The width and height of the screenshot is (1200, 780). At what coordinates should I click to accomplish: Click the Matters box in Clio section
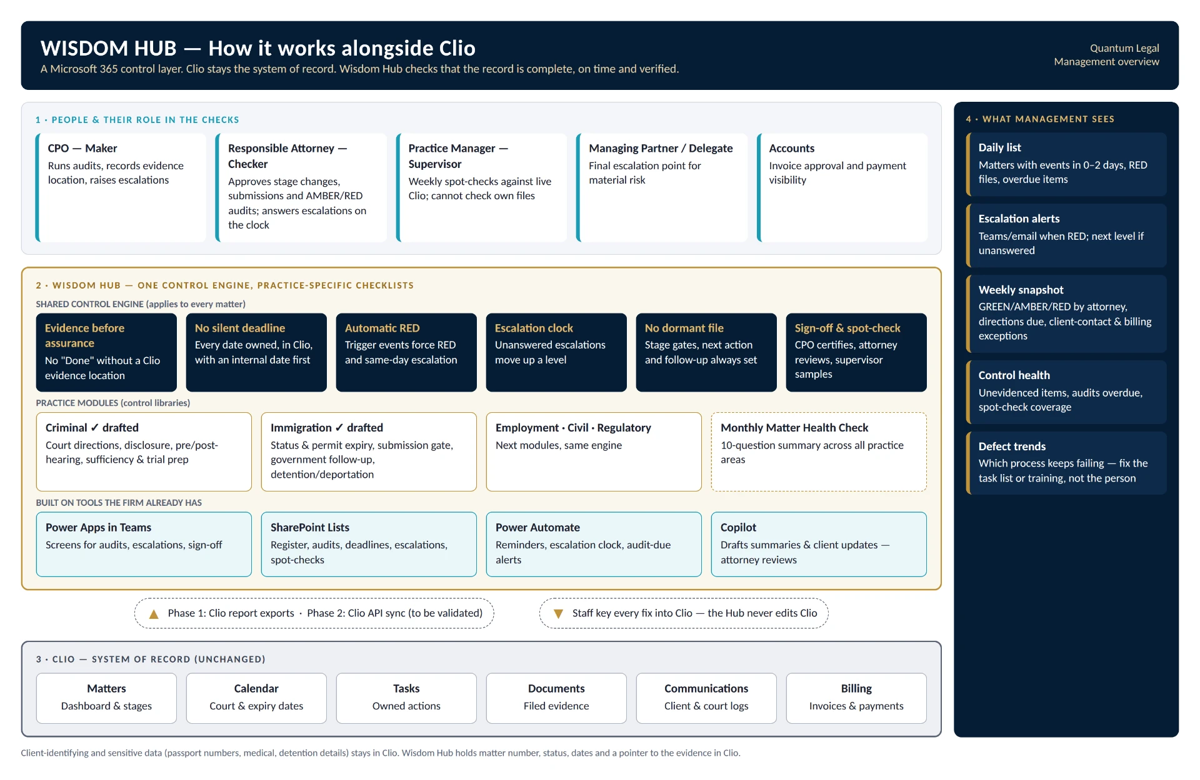(x=106, y=698)
